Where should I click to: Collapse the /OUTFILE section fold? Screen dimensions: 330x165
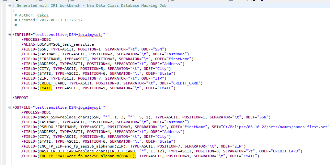(10, 107)
